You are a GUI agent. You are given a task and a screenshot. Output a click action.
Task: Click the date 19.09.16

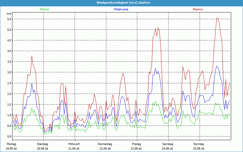[11, 149]
